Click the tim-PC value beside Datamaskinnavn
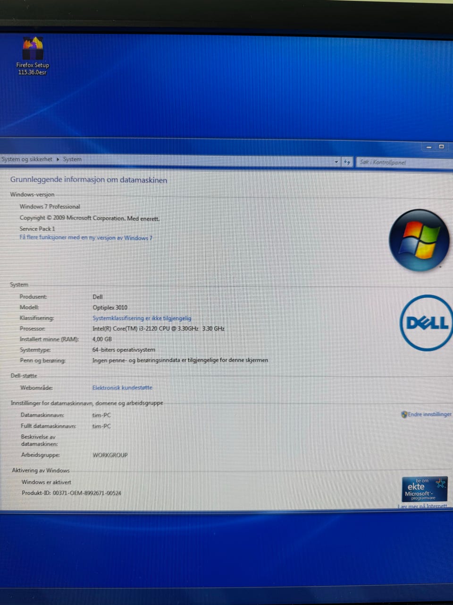Screen dimensions: 453x605 (x=101, y=415)
